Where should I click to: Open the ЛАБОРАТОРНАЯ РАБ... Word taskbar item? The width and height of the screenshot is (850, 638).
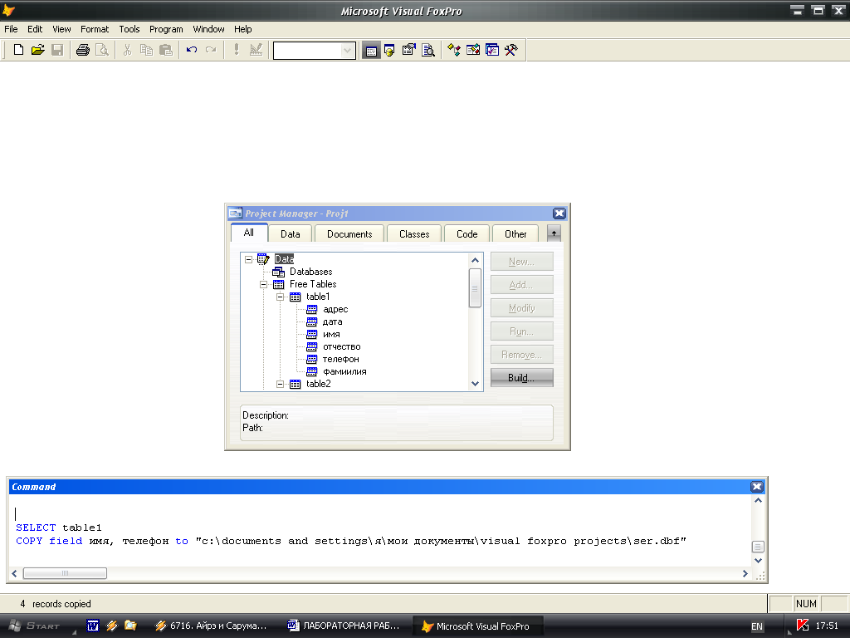click(344, 626)
